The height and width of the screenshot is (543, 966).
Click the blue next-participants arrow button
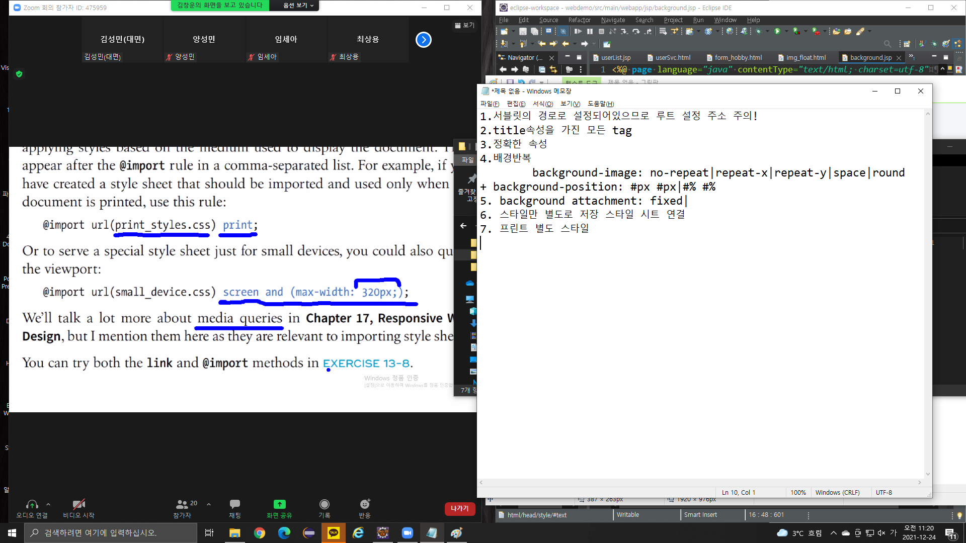pos(424,40)
